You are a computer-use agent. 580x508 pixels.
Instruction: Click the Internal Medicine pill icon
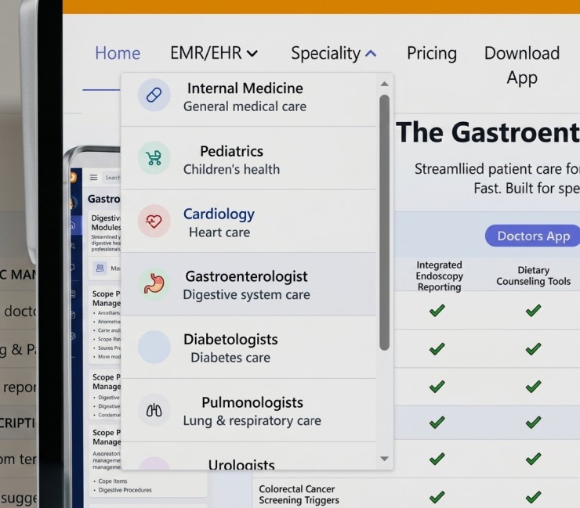point(154,95)
